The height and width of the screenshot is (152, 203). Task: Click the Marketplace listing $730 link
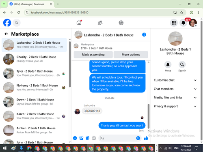(x=97, y=48)
